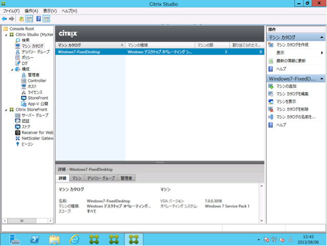Image resolution: width=327 pixels, height=246 pixels.
Task: Open the App-V 公開 node
Action: pyautogui.click(x=38, y=104)
